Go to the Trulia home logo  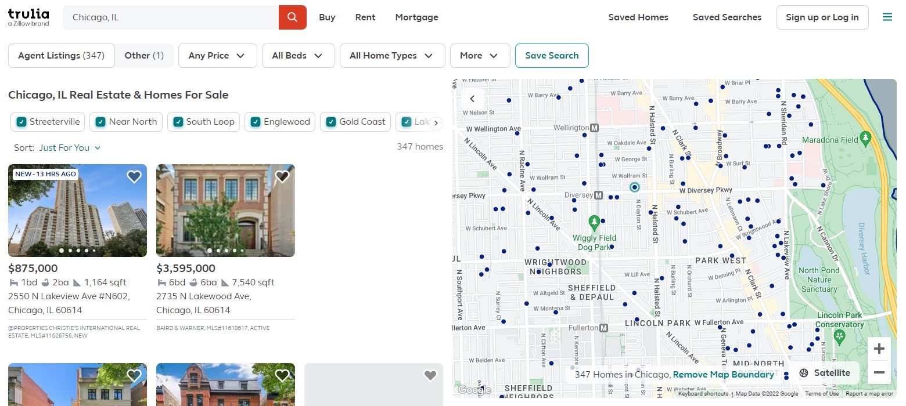point(28,17)
